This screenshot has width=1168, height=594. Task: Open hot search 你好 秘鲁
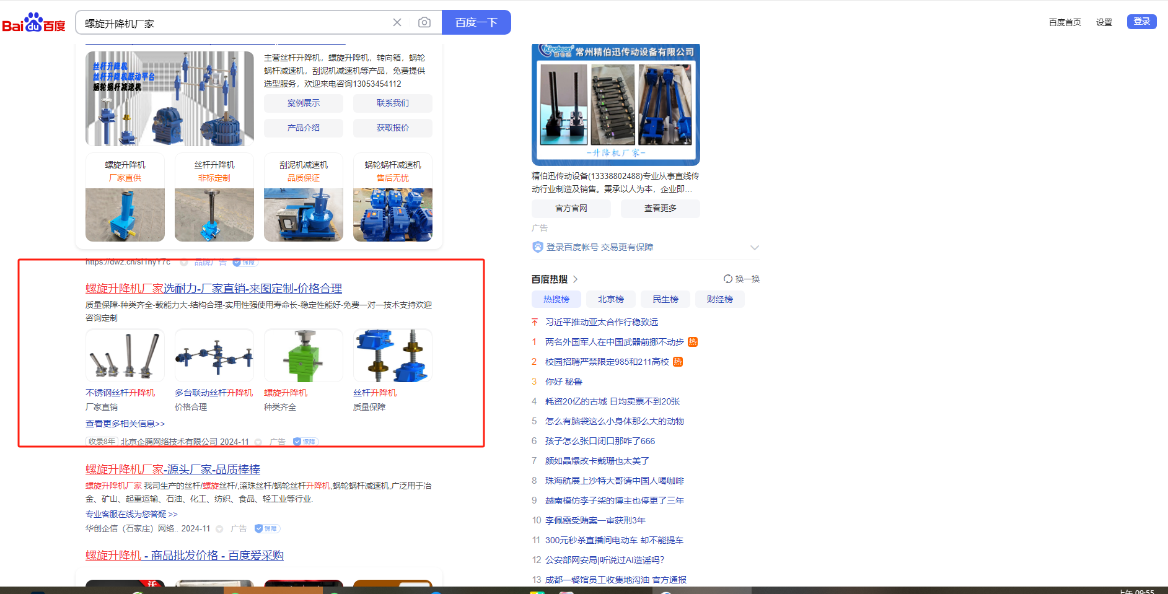pyautogui.click(x=564, y=382)
